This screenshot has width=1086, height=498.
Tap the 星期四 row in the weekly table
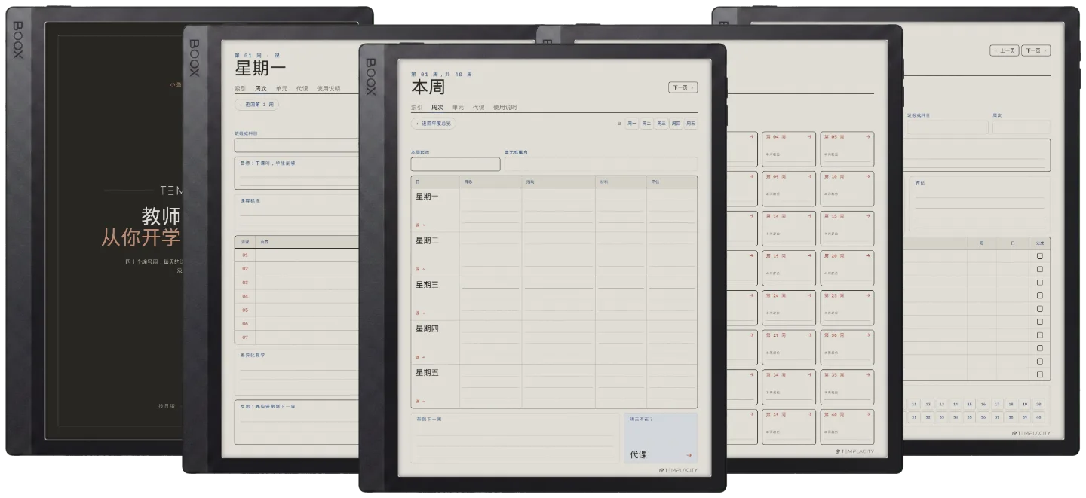(x=554, y=342)
